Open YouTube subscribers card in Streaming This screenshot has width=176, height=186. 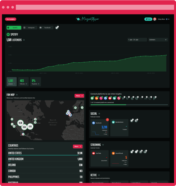[x=100, y=158]
